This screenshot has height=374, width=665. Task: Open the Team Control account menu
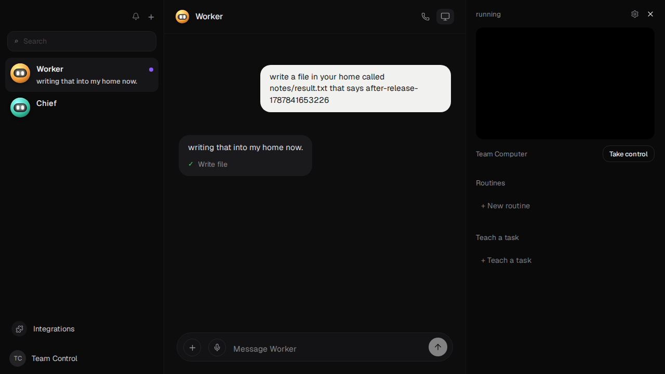pos(44,358)
